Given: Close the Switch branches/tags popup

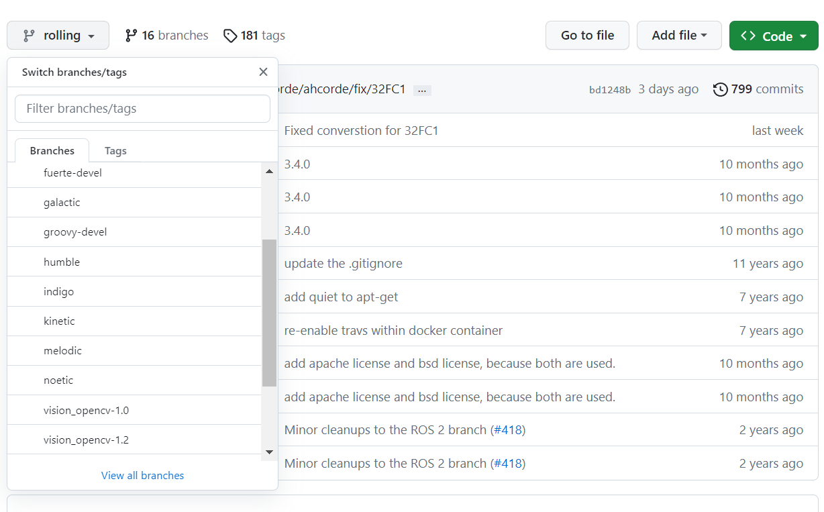Looking at the screenshot, I should click(263, 72).
